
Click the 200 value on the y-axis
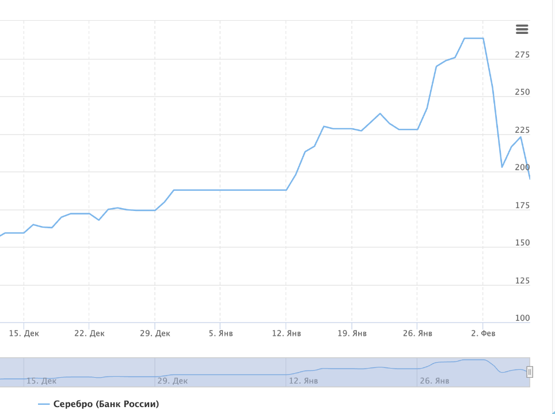522,167
